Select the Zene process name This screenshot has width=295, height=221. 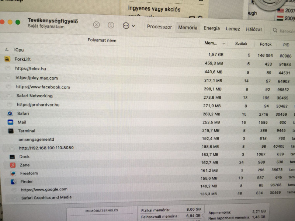pos(25,165)
